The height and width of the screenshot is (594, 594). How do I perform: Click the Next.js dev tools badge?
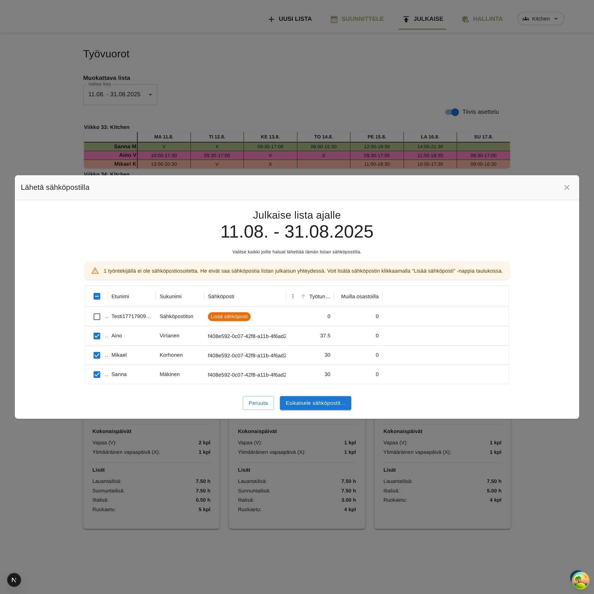[14, 580]
